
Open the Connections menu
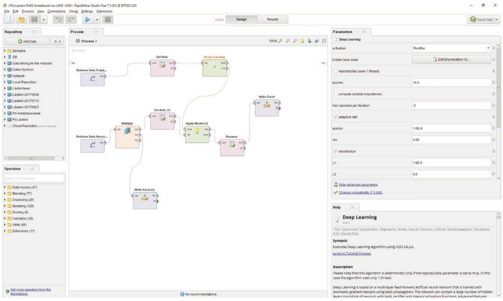coord(56,11)
